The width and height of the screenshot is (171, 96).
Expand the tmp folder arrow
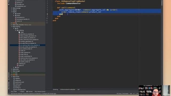point(12,75)
